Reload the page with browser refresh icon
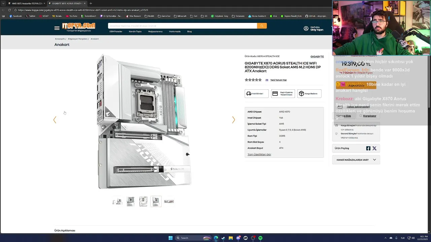 9,10
